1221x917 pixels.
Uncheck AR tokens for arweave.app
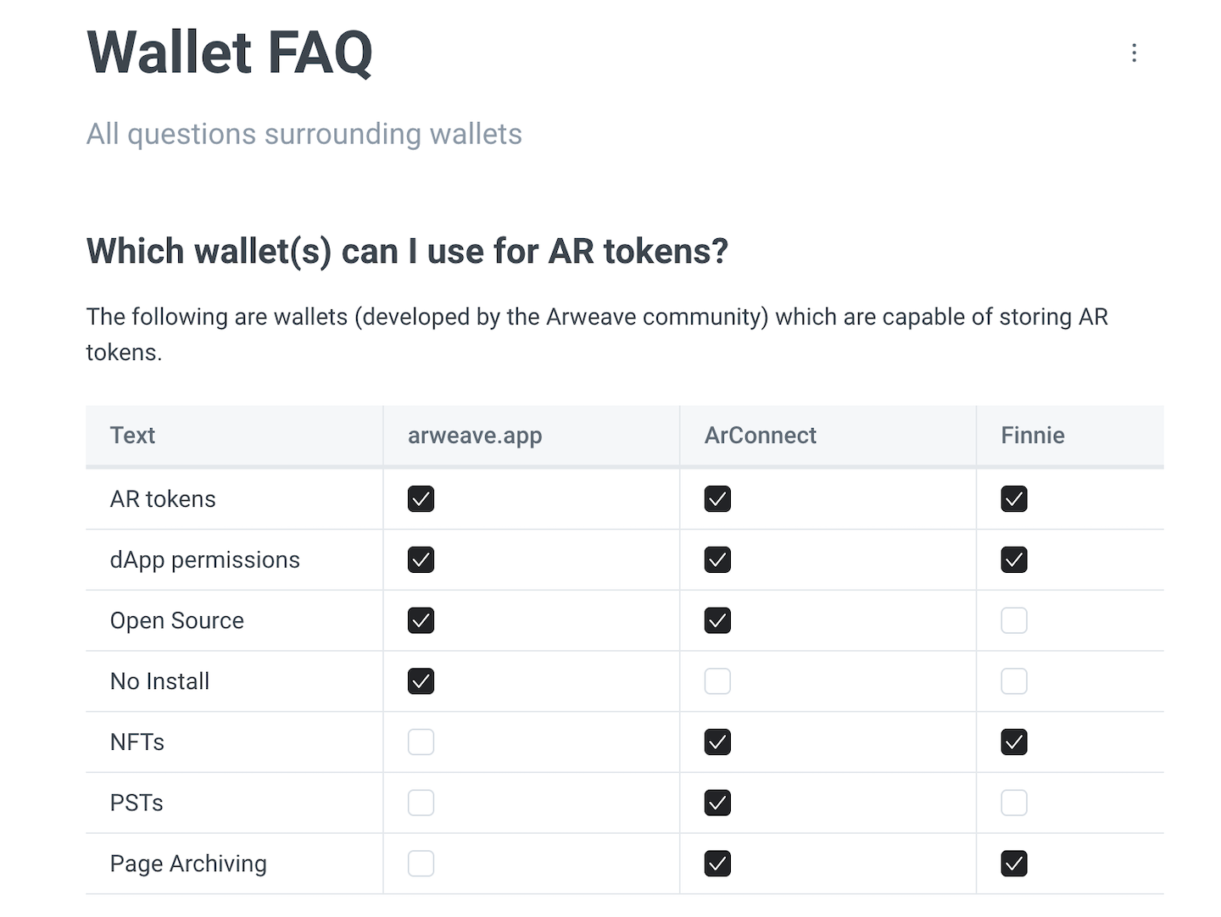(x=421, y=499)
